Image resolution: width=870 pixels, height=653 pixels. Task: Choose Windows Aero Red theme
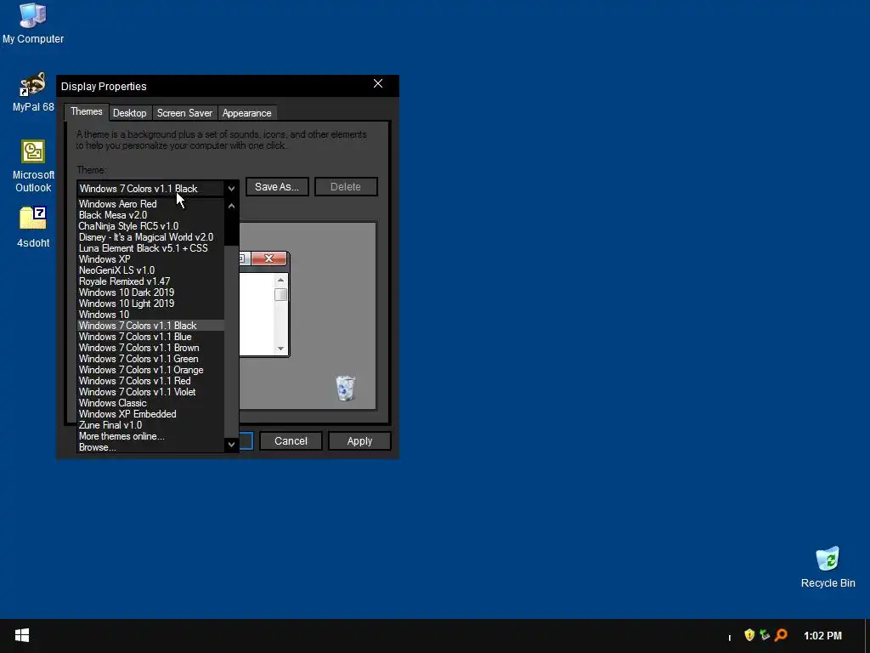150,204
